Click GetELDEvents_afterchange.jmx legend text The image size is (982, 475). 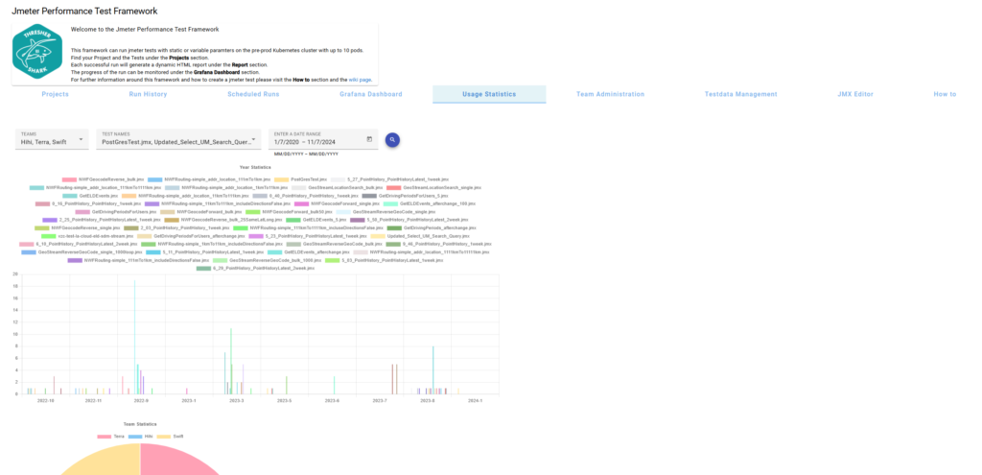click(316, 252)
